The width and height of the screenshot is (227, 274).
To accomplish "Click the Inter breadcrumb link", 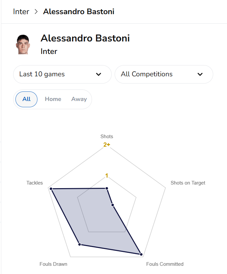I will 21,12.
